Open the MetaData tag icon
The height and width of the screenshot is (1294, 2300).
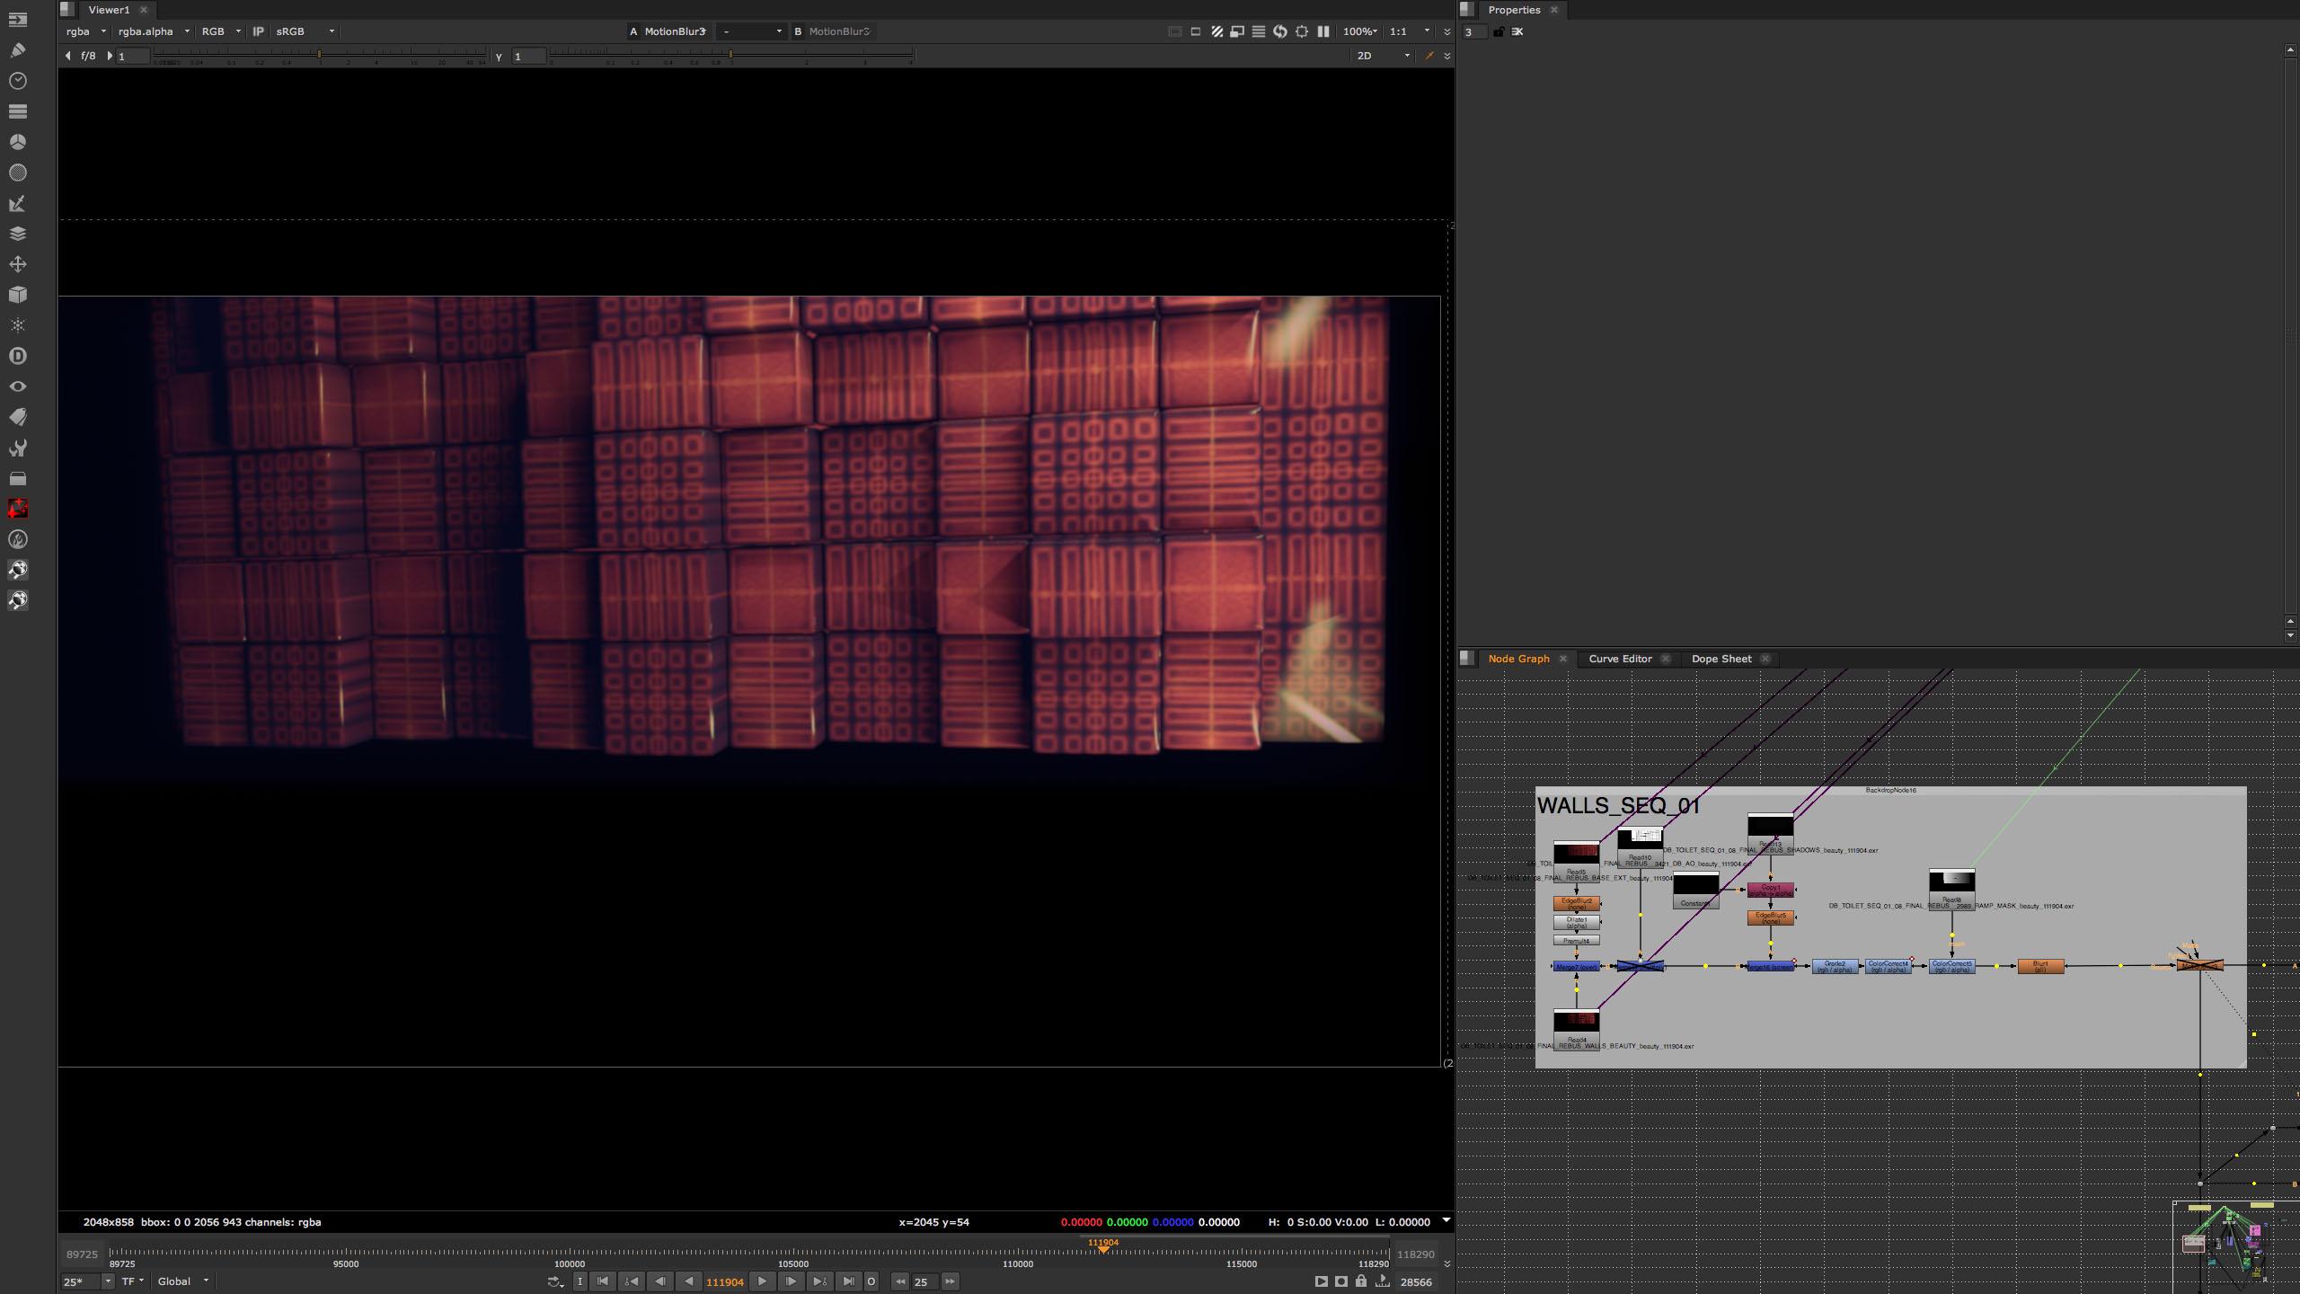17,417
